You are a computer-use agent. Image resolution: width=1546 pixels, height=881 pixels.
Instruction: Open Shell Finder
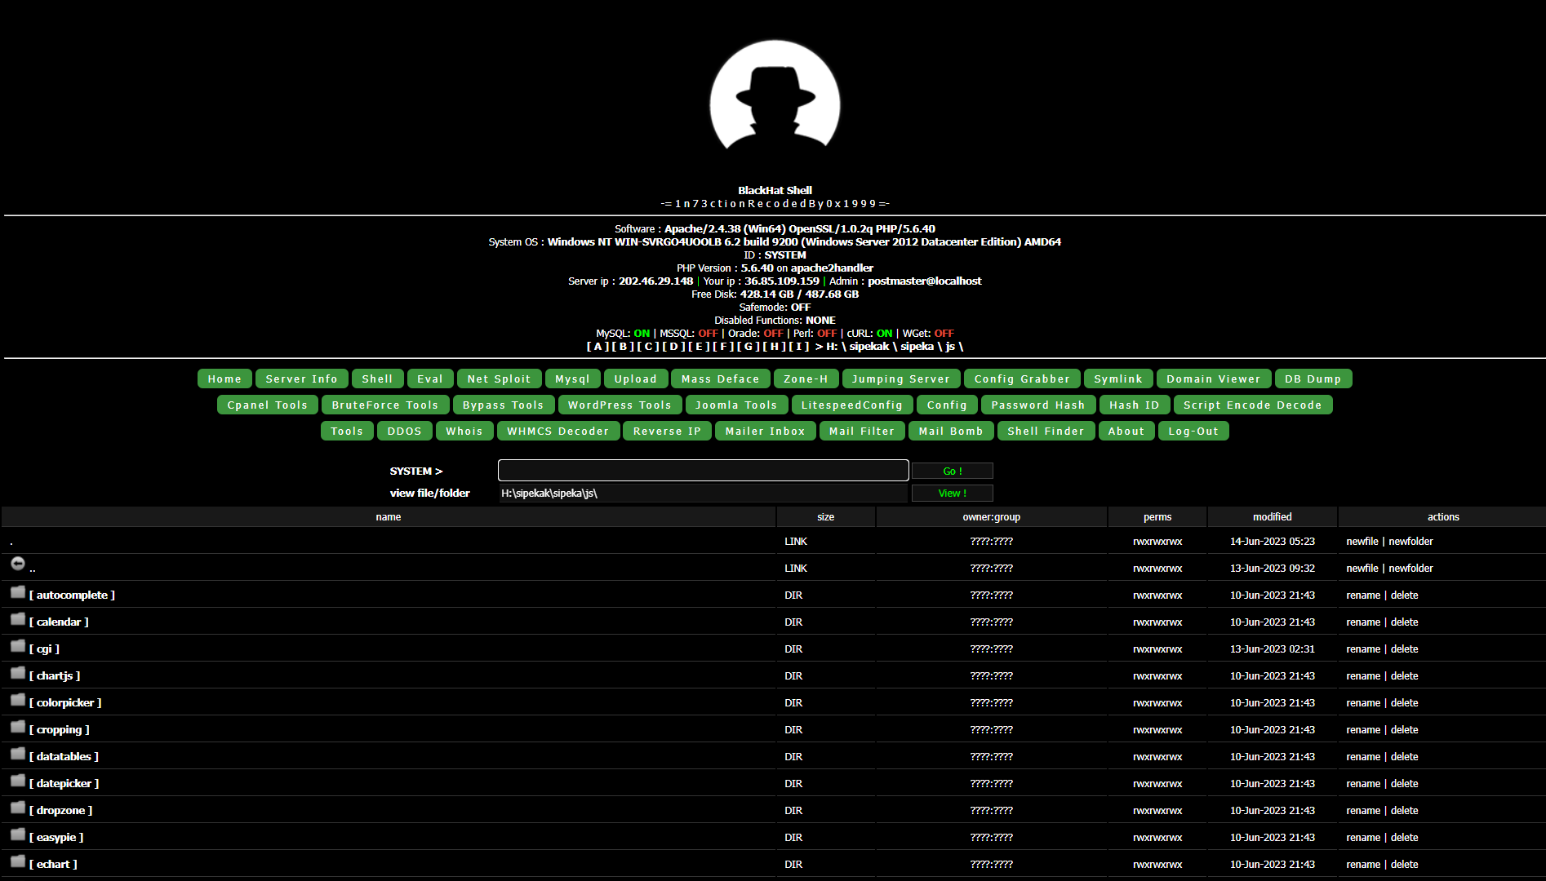tap(1046, 431)
